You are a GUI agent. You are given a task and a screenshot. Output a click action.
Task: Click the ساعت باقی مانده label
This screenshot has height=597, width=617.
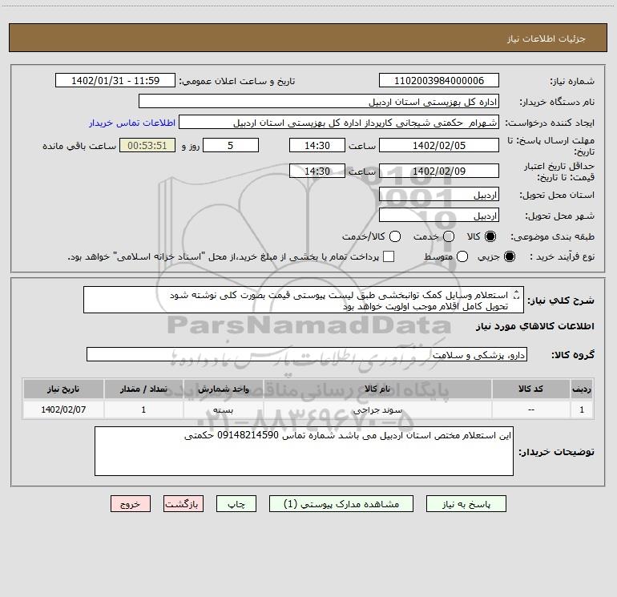click(x=79, y=146)
